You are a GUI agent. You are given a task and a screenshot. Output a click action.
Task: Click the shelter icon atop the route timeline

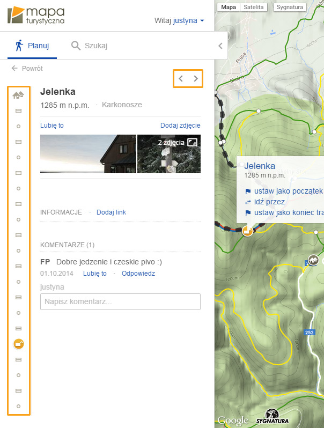[18, 95]
